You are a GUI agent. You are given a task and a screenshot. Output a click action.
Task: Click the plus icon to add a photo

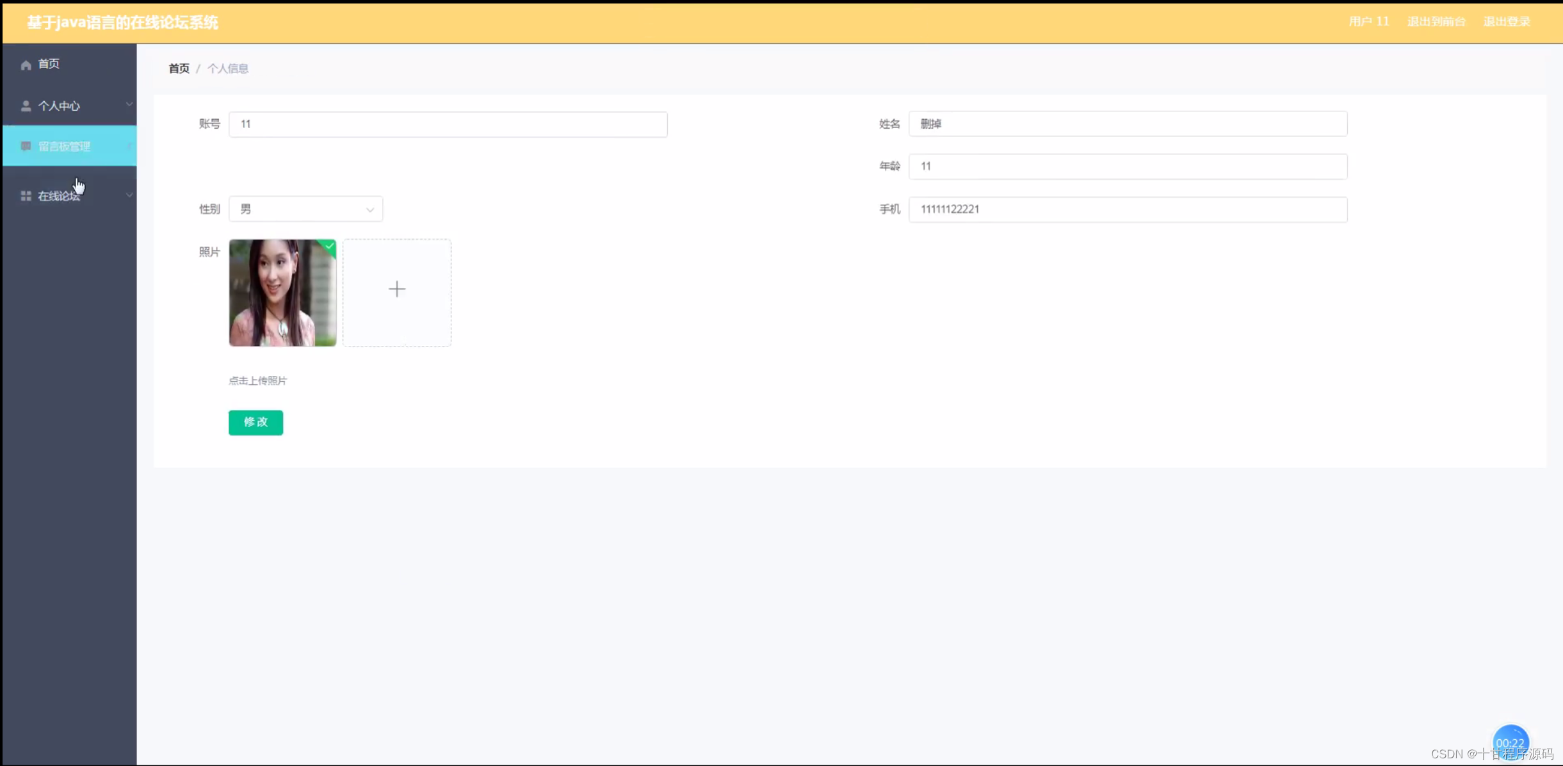[x=396, y=289]
